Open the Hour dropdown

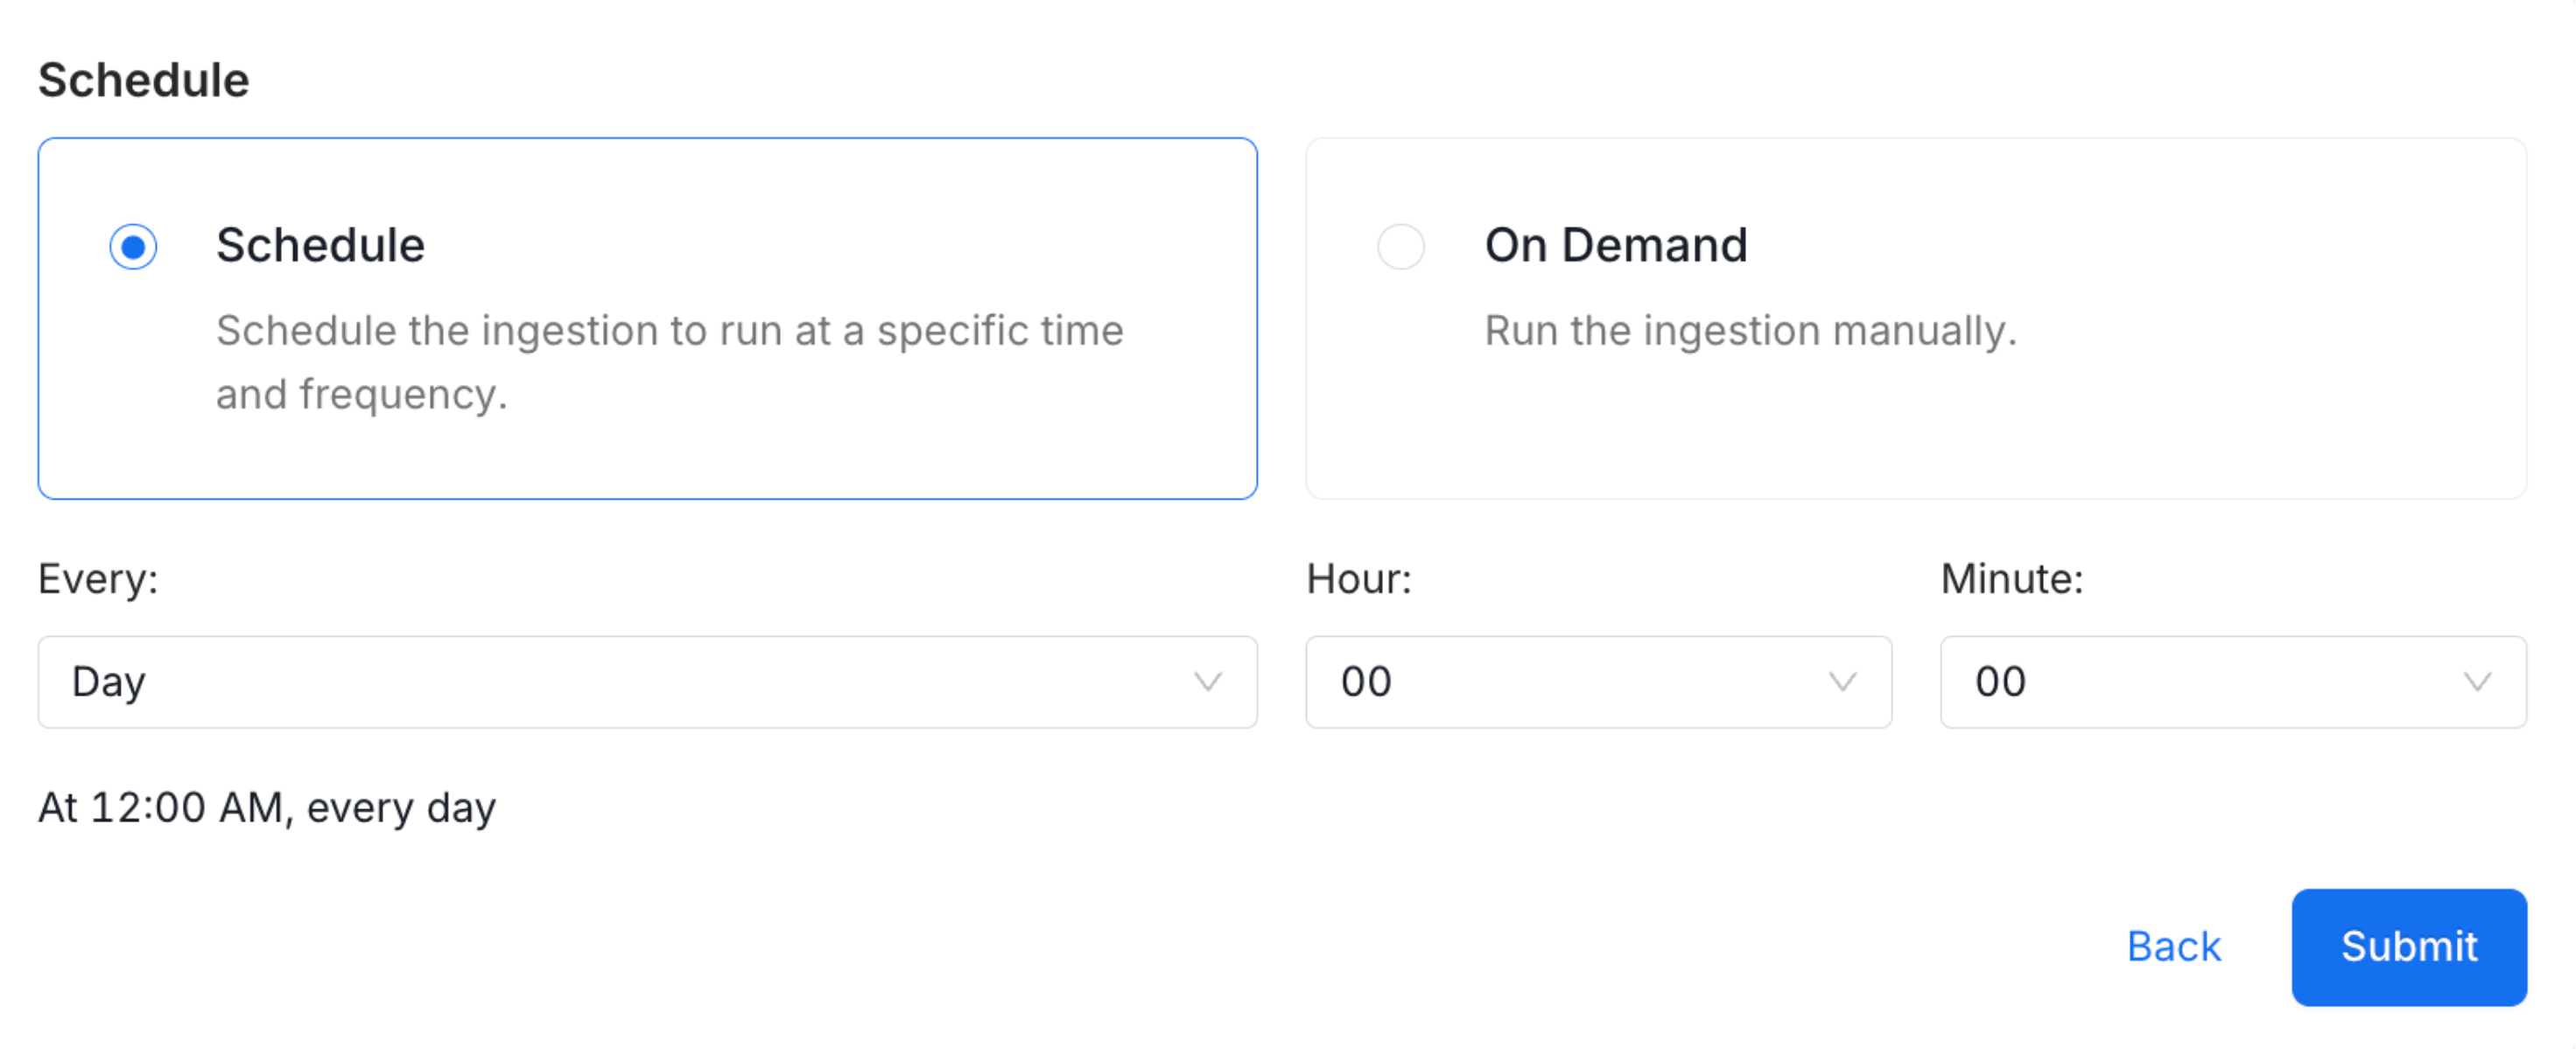(1597, 682)
